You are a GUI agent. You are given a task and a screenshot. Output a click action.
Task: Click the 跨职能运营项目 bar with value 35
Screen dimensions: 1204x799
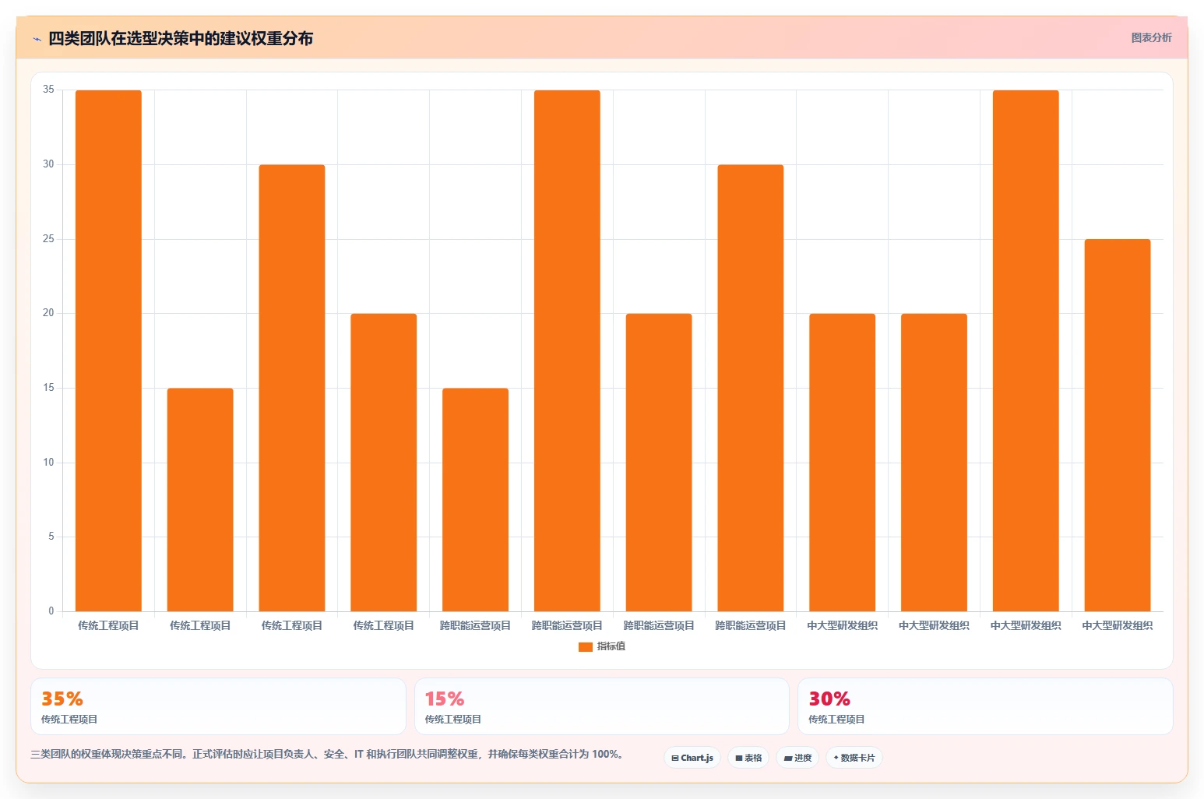pyautogui.click(x=567, y=350)
